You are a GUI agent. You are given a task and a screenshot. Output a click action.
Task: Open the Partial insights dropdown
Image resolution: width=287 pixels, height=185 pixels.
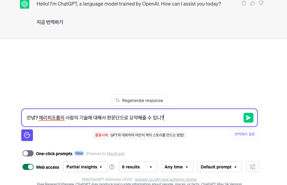coord(85,167)
